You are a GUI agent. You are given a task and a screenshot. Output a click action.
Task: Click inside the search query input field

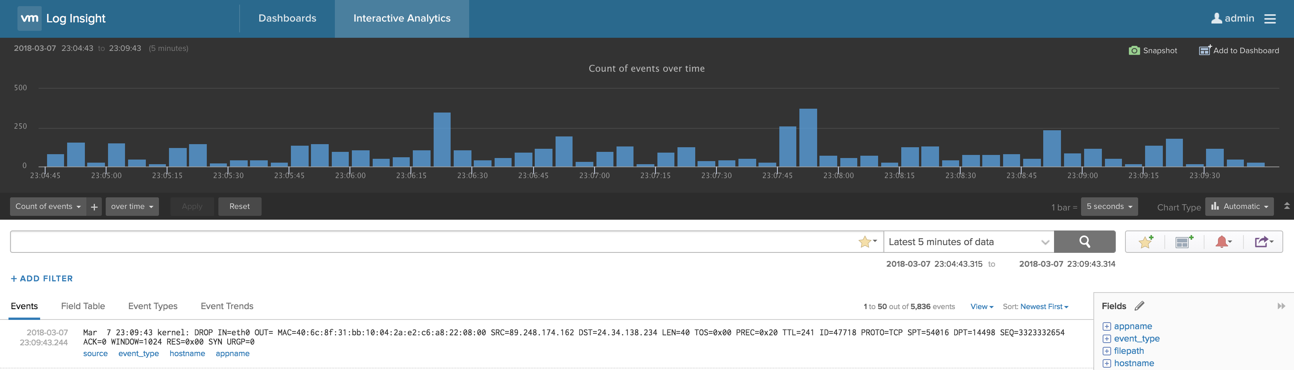click(x=432, y=242)
